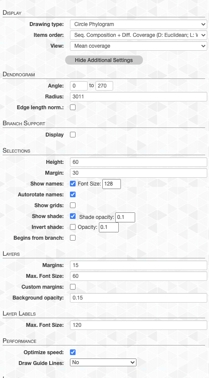Expand the Items order dropdown
This screenshot has height=378, width=209.
[138, 35]
